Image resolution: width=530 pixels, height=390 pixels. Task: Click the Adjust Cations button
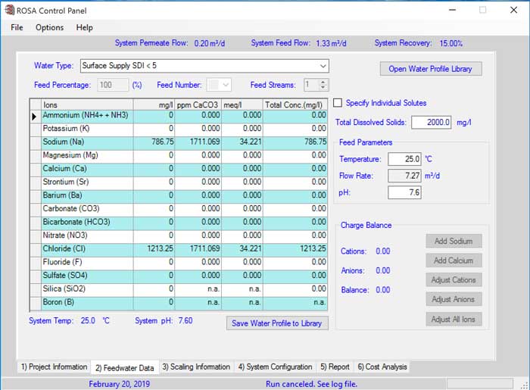454,280
